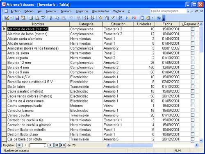Sort records ascending A to Z
205x154 pixels.
click(x=87, y=18)
